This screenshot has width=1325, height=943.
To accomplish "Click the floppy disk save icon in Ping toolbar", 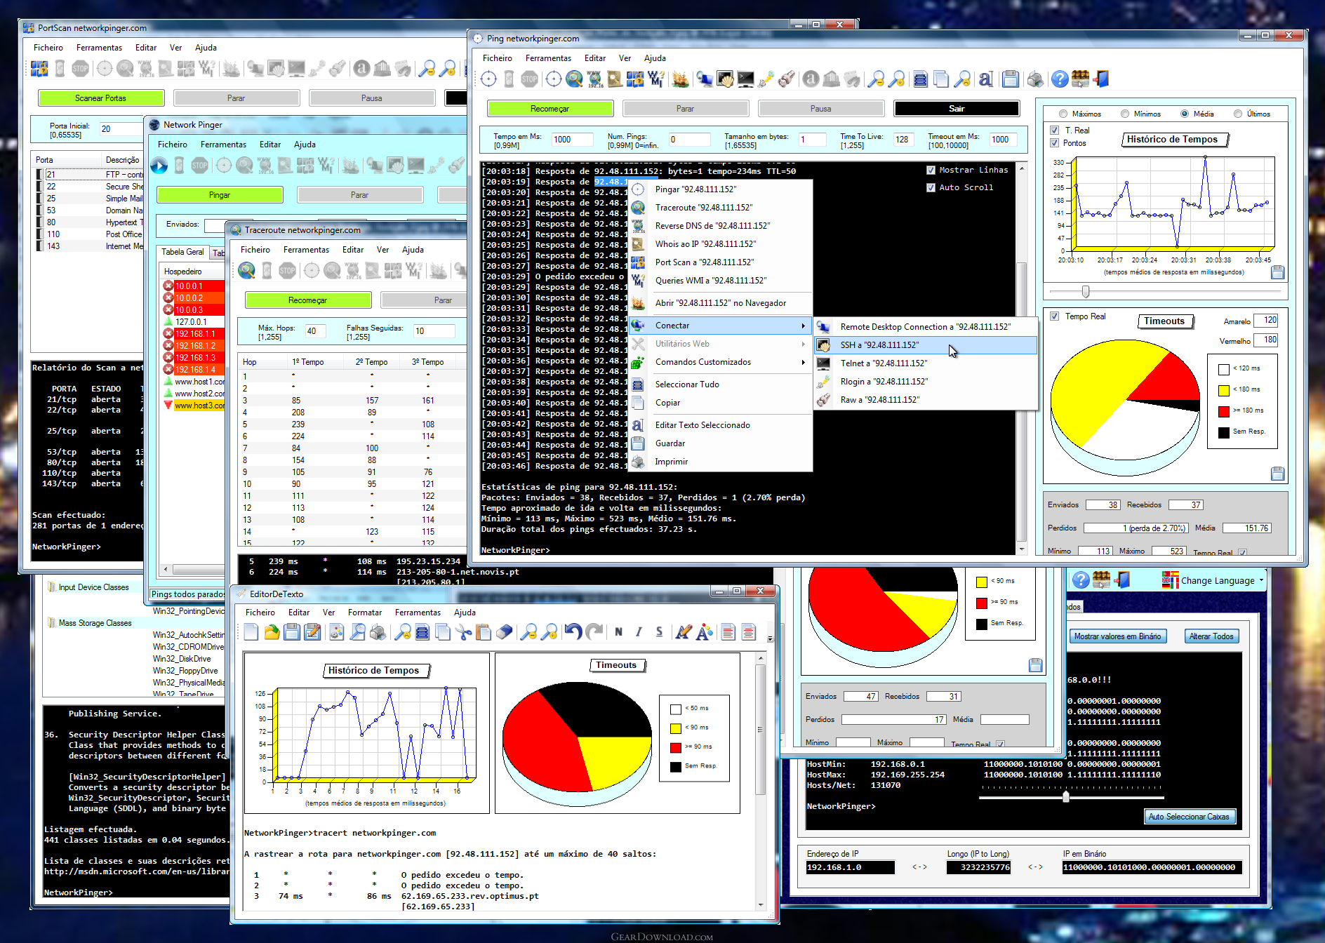I will click(1011, 79).
